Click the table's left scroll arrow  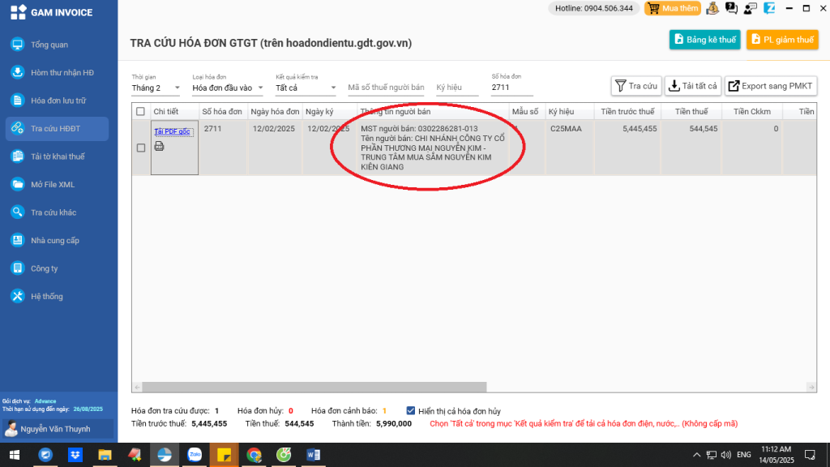[x=137, y=387]
